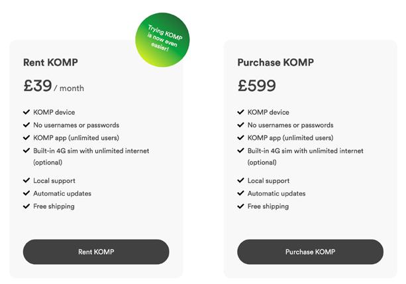Click checkmark beside Automatic updates in Purchase card

click(240, 193)
